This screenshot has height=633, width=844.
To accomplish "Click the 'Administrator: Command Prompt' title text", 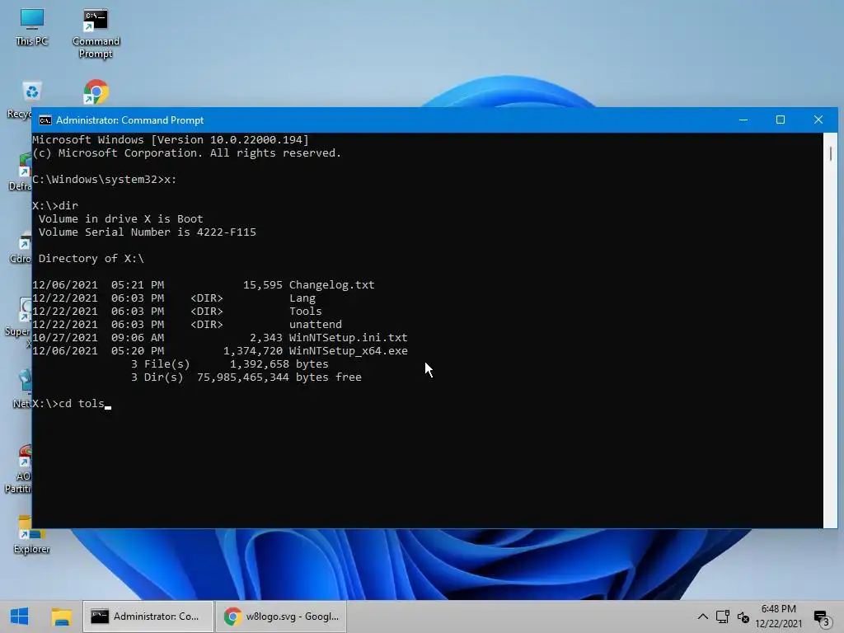I will 129,120.
